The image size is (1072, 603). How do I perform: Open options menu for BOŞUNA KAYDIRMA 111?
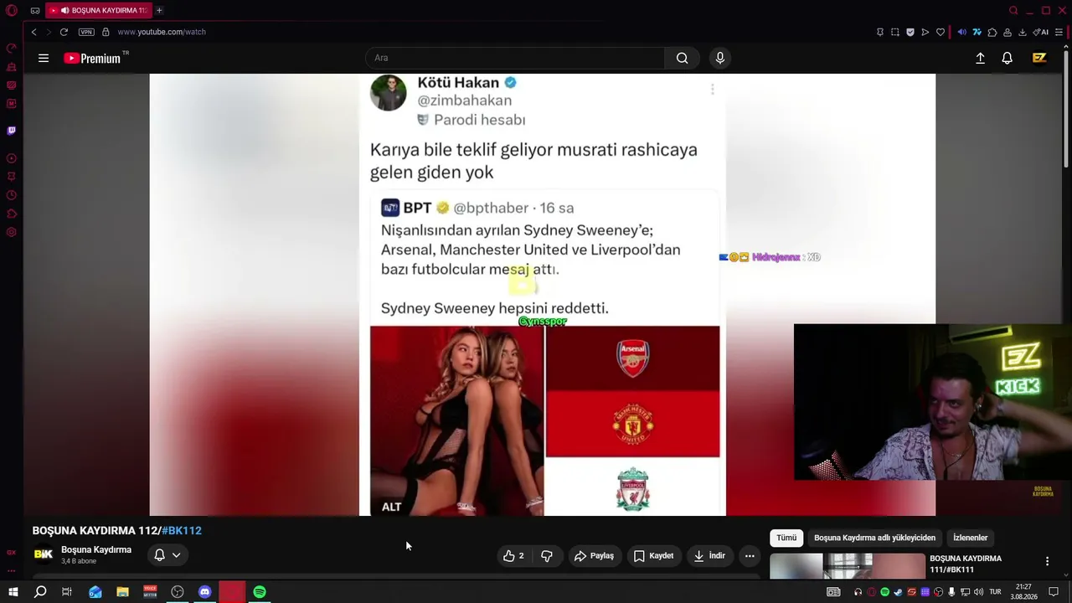(x=1047, y=561)
